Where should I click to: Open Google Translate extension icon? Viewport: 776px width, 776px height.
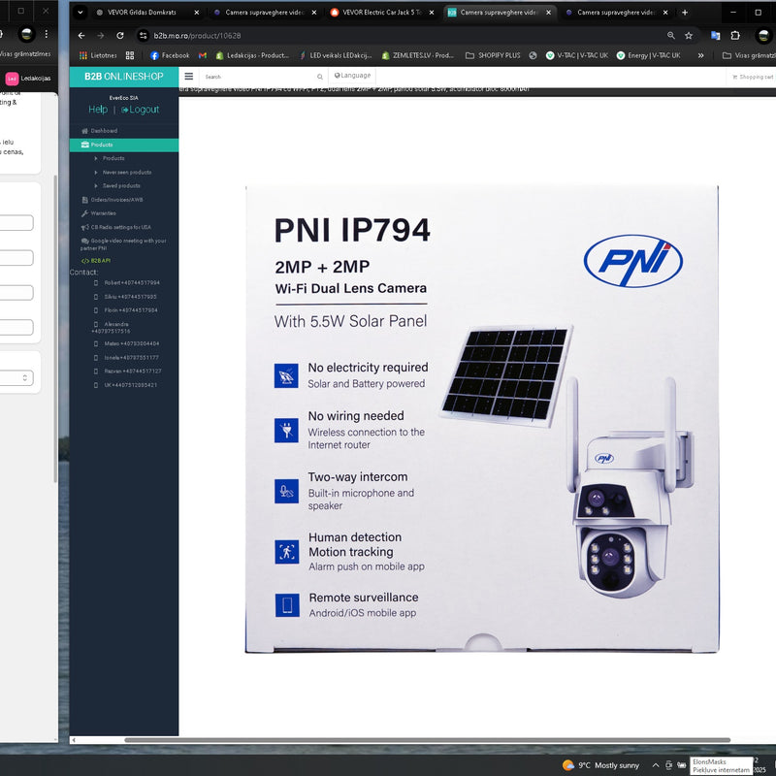(715, 36)
